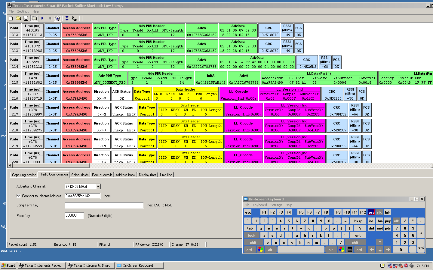Click the wireless network disconnected tray icon
Screen dimensions: 433x270
[395, 266]
